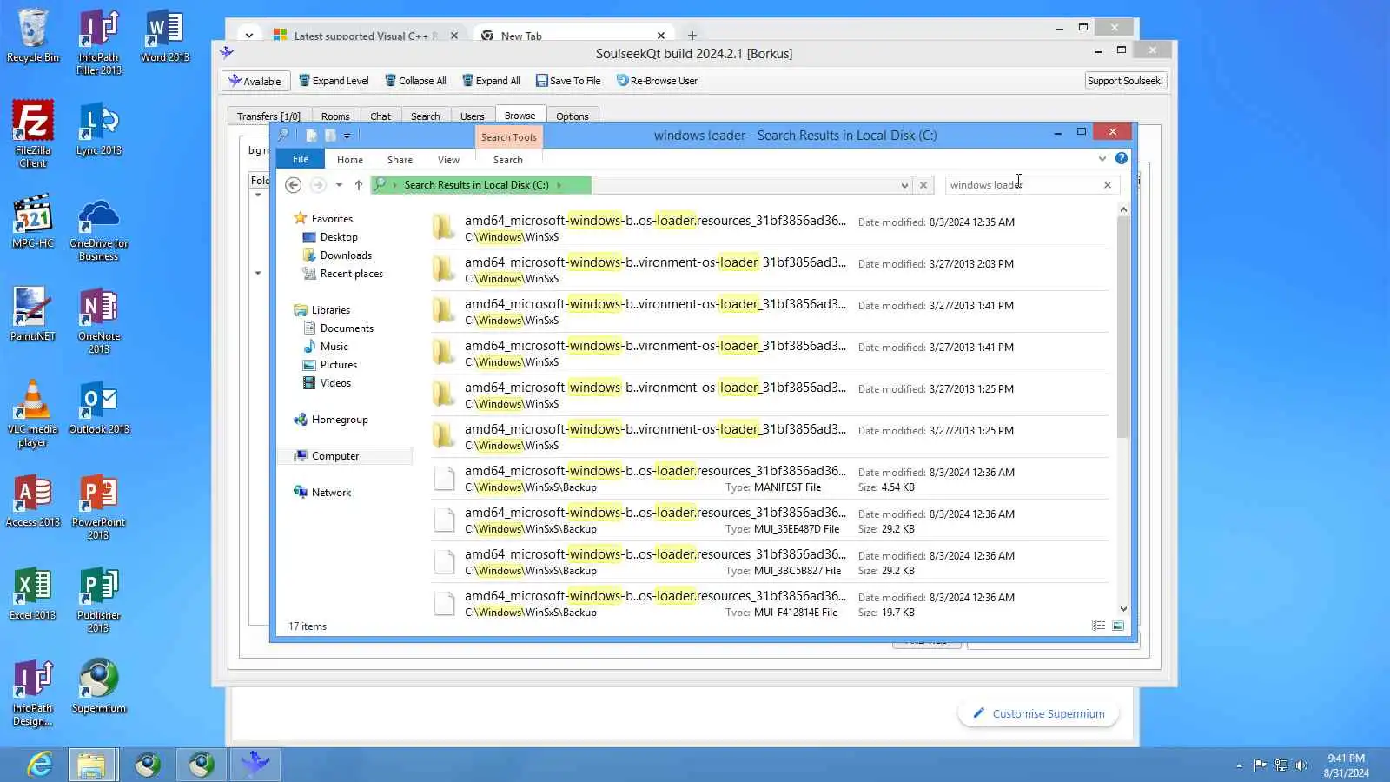Viewport: 1390px width, 782px height.
Task: Click the Support Soulseek! button
Action: (x=1125, y=81)
